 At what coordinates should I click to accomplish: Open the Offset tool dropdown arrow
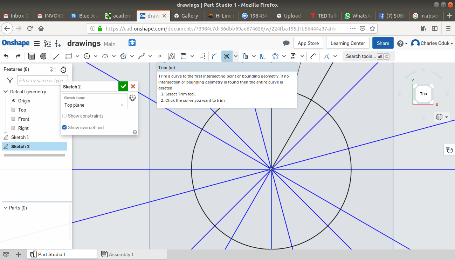coord(254,56)
